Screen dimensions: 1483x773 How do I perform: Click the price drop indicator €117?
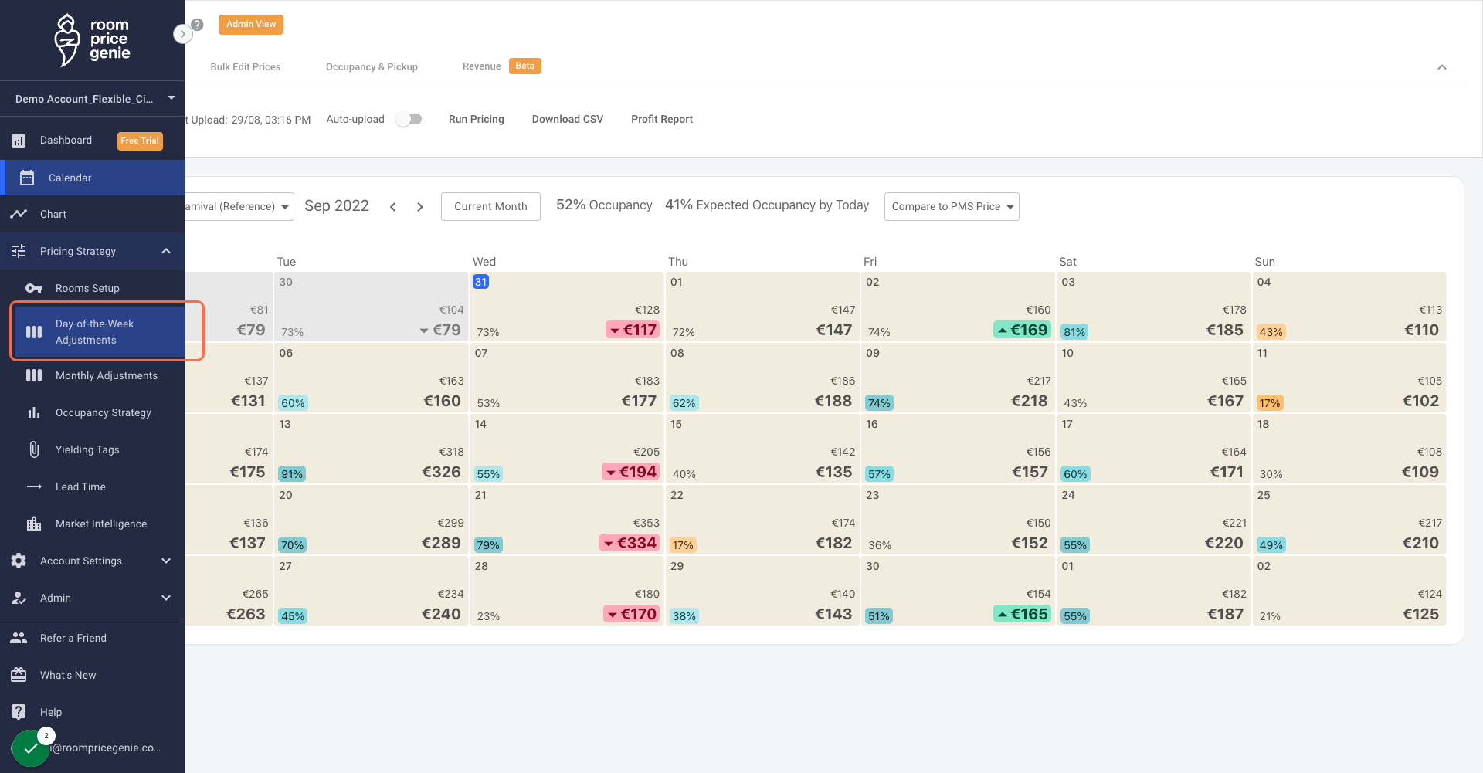click(633, 330)
